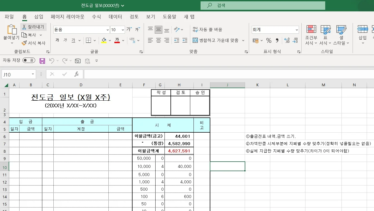Image resolution: width=374 pixels, height=211 pixels.
Task: Save workbook with purple floppy icon
Action: coord(42,61)
